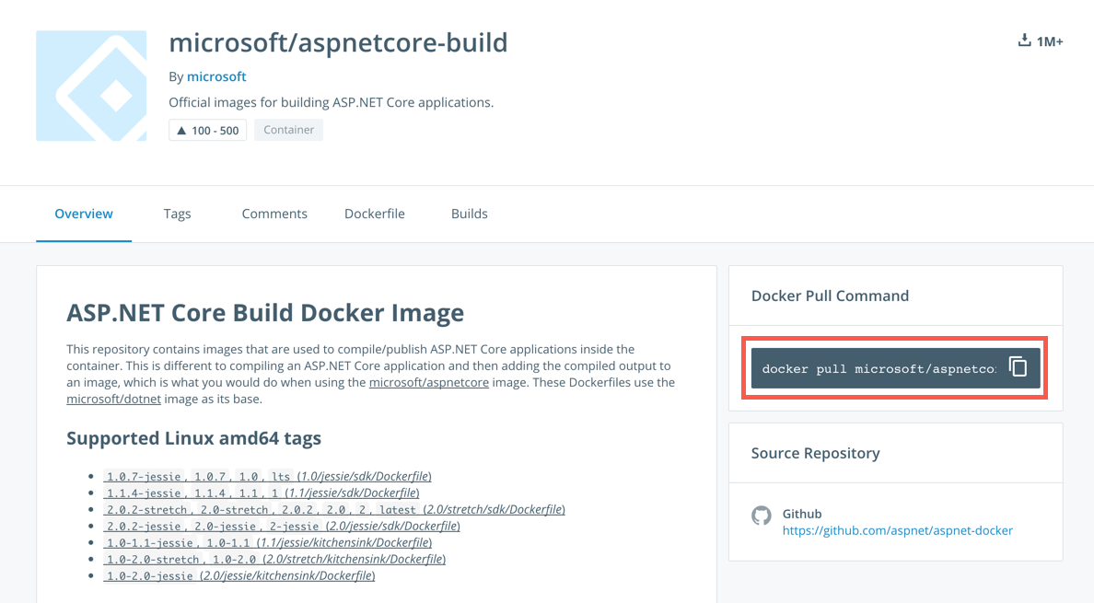This screenshot has width=1094, height=603.
Task: Click the download count icon
Action: 1024,41
